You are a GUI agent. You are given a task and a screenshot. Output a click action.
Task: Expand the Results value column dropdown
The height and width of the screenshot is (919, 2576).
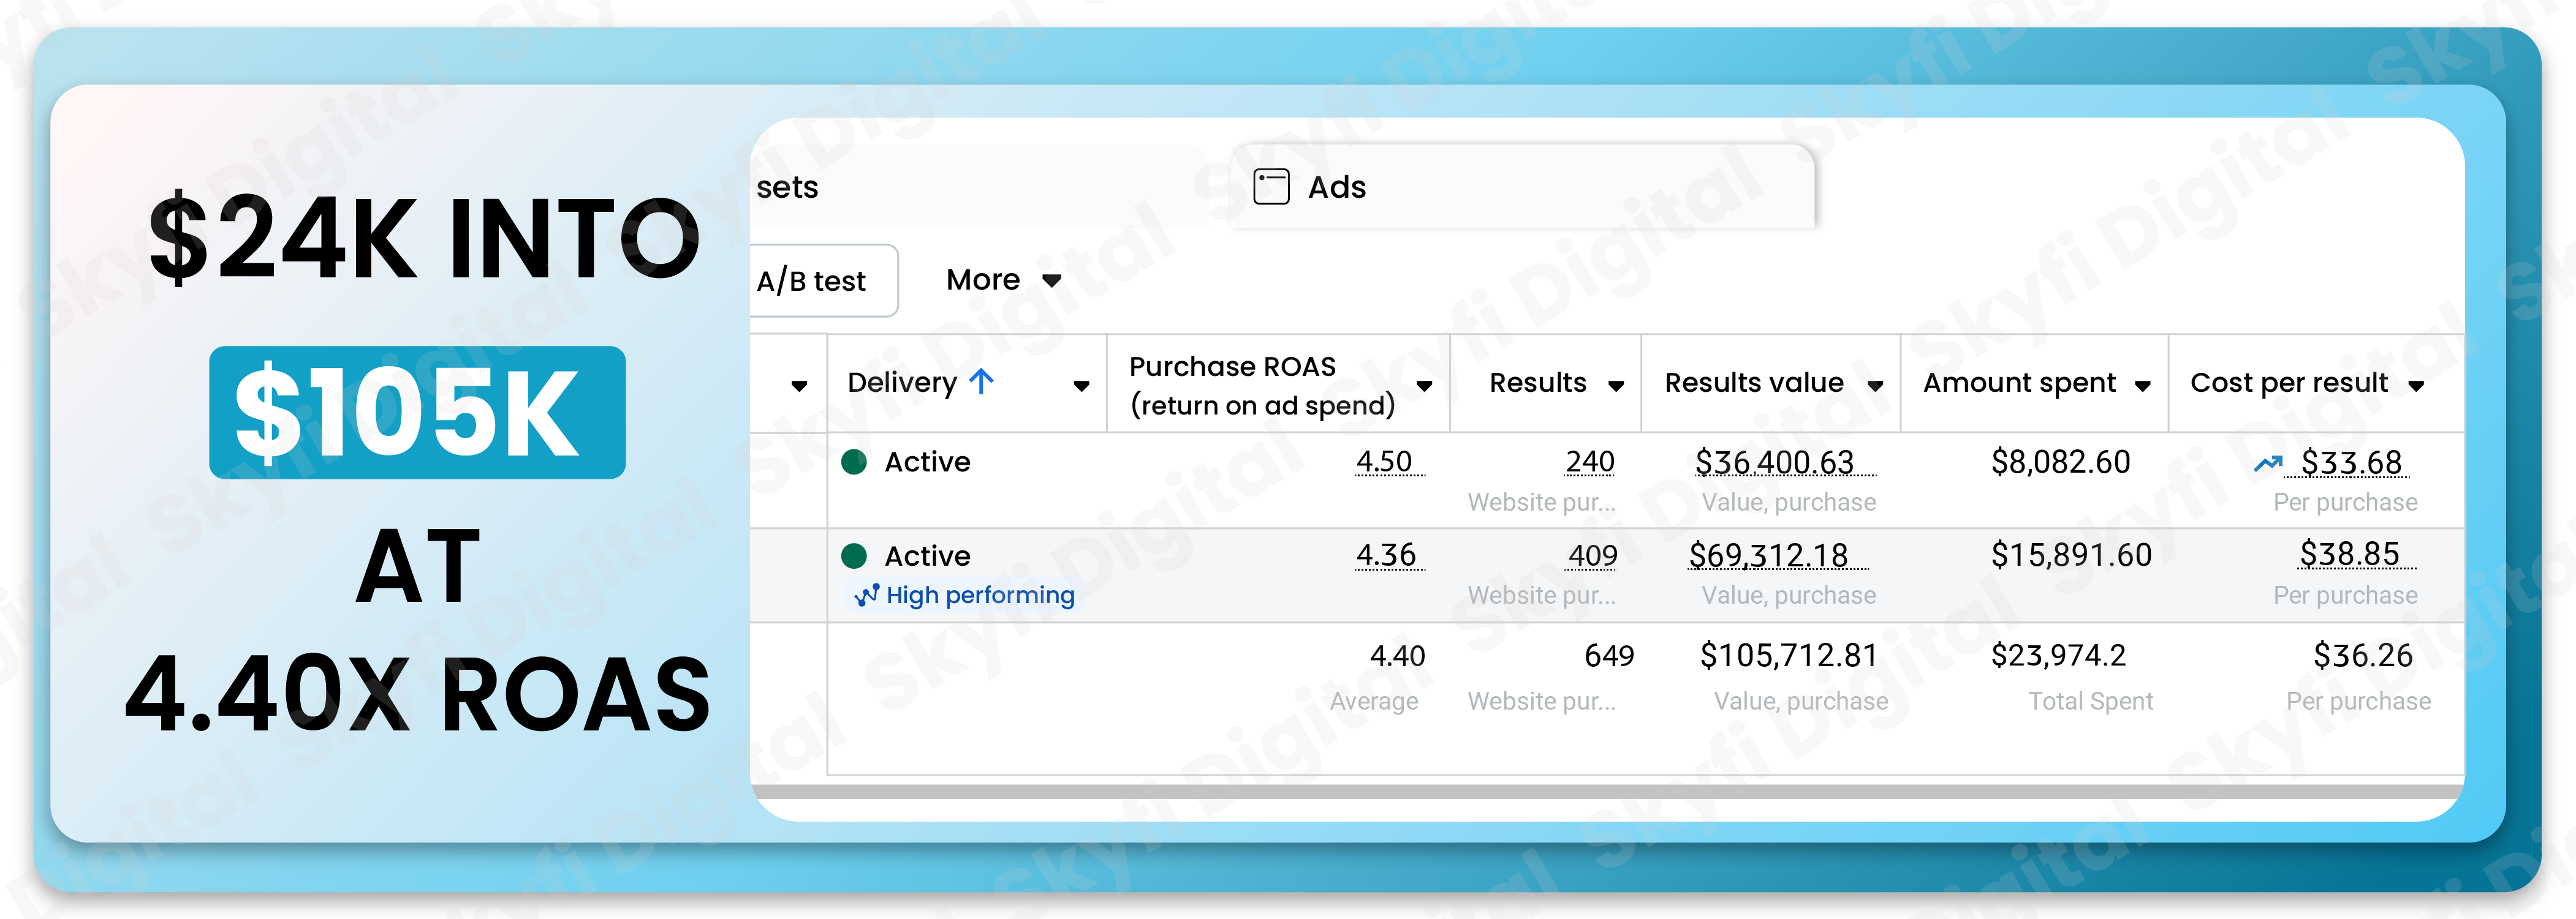click(x=1875, y=386)
